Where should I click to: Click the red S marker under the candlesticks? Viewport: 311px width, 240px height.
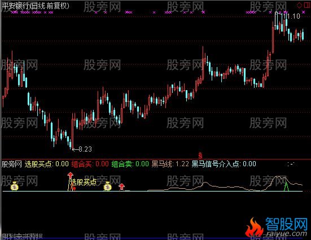tap(200, 155)
